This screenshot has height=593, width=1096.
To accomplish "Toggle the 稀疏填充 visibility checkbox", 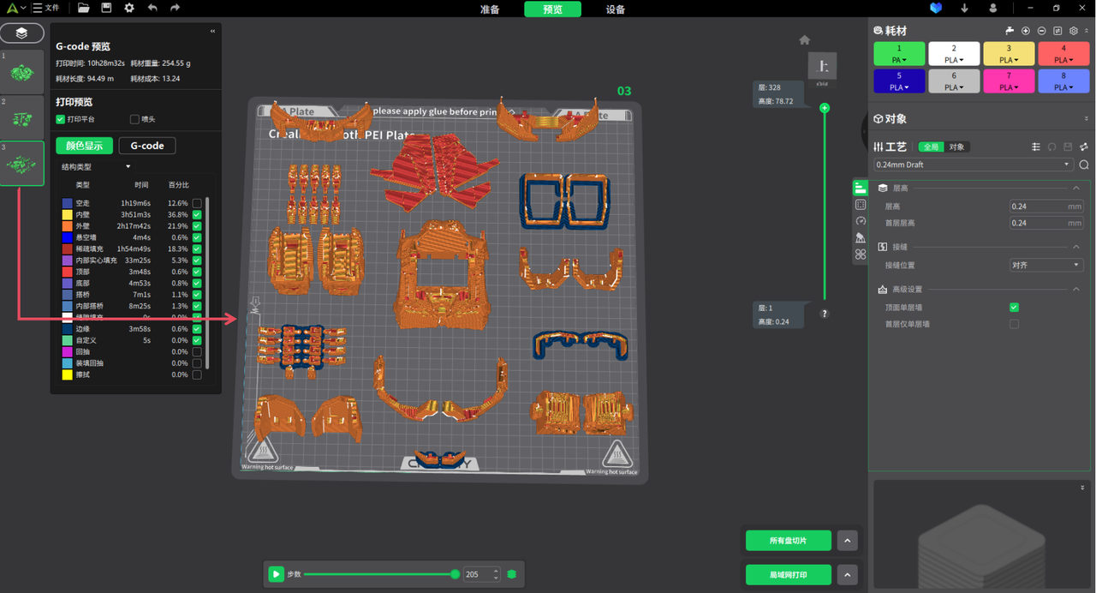I will tap(197, 249).
